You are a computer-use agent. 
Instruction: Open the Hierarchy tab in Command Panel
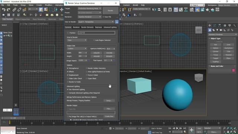click(x=220, y=25)
